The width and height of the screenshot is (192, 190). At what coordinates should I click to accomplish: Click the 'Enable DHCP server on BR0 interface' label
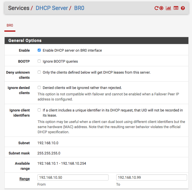[x=72, y=50]
